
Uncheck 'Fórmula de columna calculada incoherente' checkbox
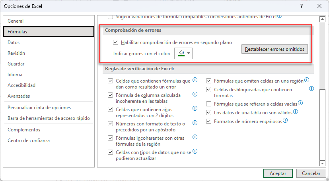[110, 95]
